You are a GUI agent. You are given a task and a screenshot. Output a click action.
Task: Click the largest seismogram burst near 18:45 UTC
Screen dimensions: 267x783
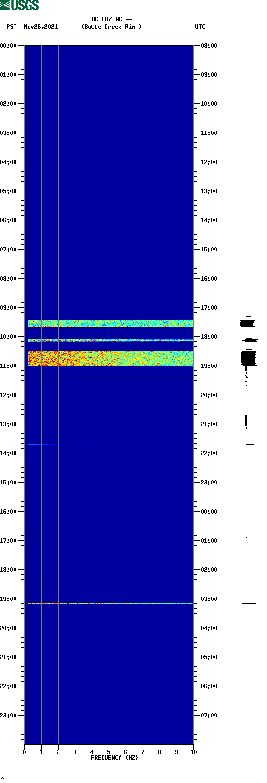pyautogui.click(x=249, y=358)
